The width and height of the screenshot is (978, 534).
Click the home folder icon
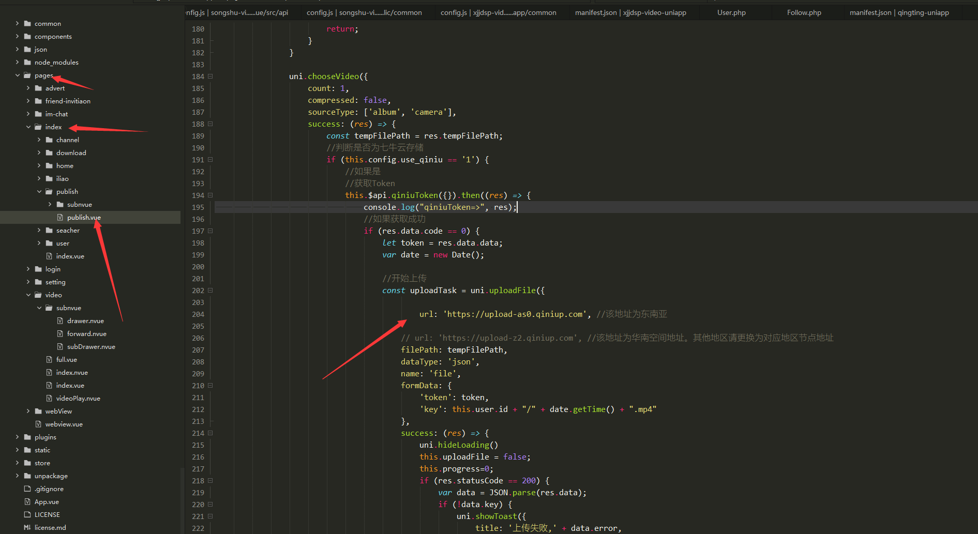click(x=49, y=165)
